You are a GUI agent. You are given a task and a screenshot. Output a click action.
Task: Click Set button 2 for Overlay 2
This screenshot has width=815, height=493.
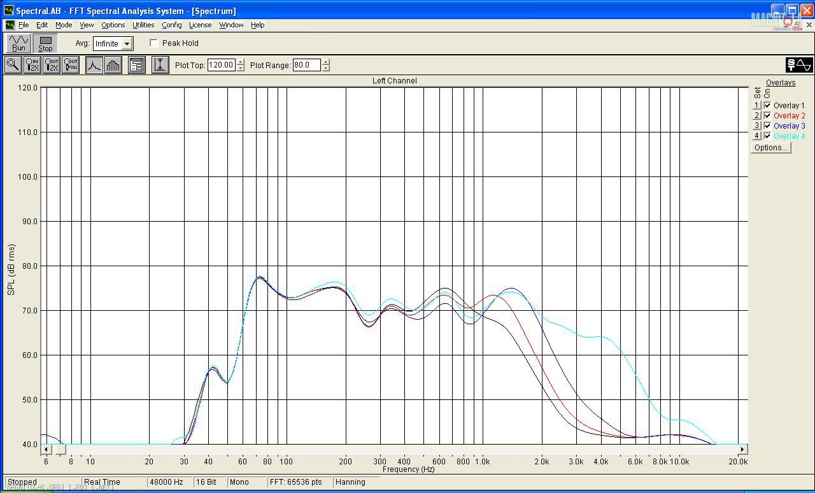757,116
